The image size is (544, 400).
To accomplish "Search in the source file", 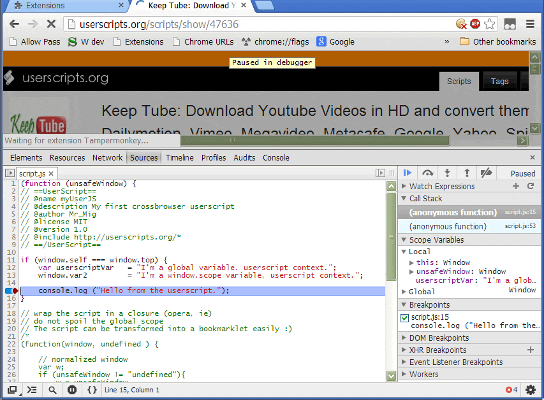I will (x=52, y=390).
